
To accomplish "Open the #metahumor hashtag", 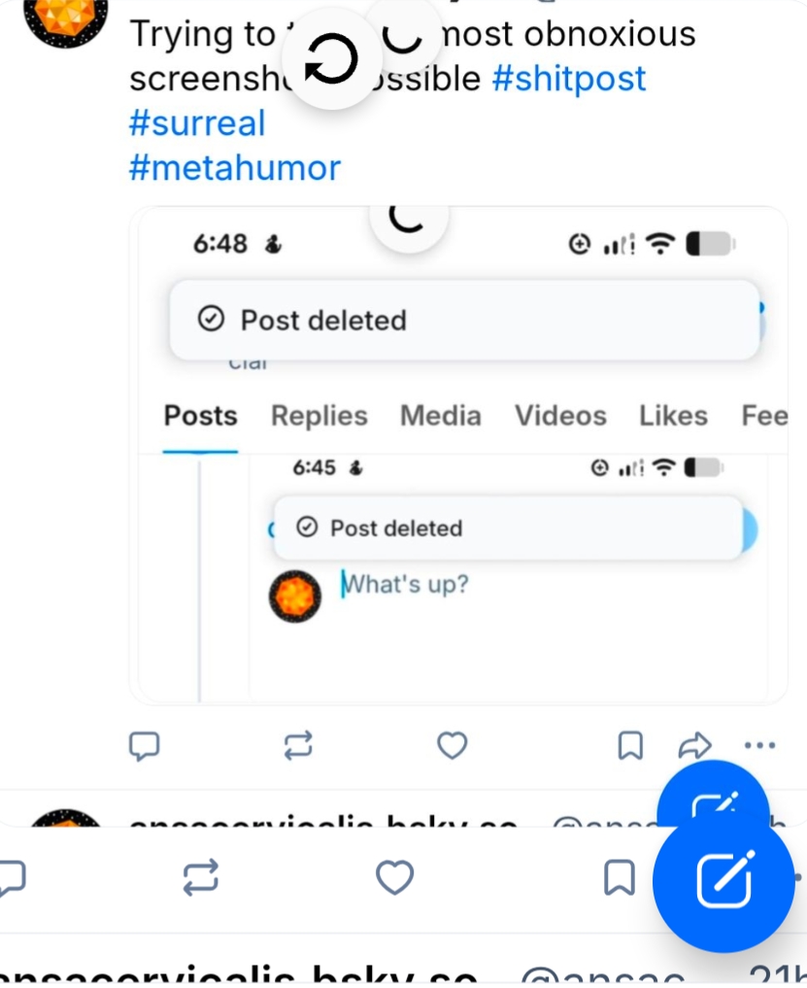I will [x=234, y=168].
